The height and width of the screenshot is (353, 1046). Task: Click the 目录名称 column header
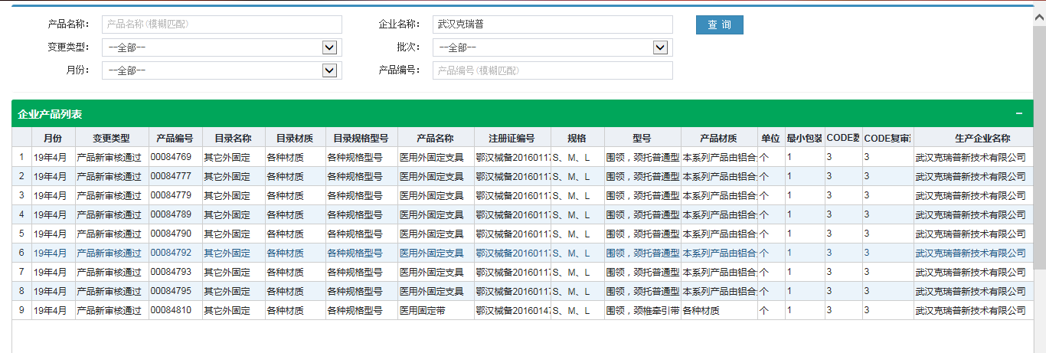(x=233, y=139)
